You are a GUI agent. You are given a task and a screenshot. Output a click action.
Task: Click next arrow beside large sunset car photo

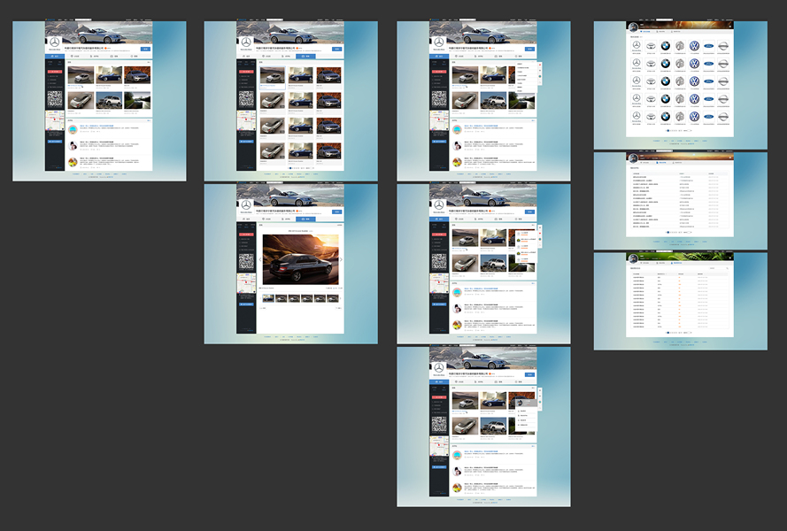pyautogui.click(x=341, y=259)
